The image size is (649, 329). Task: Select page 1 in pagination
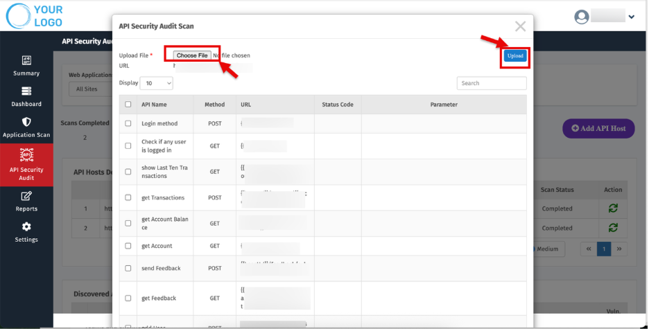pyautogui.click(x=604, y=249)
